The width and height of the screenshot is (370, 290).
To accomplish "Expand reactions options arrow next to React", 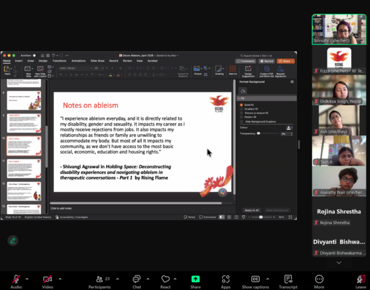I will [x=175, y=279].
